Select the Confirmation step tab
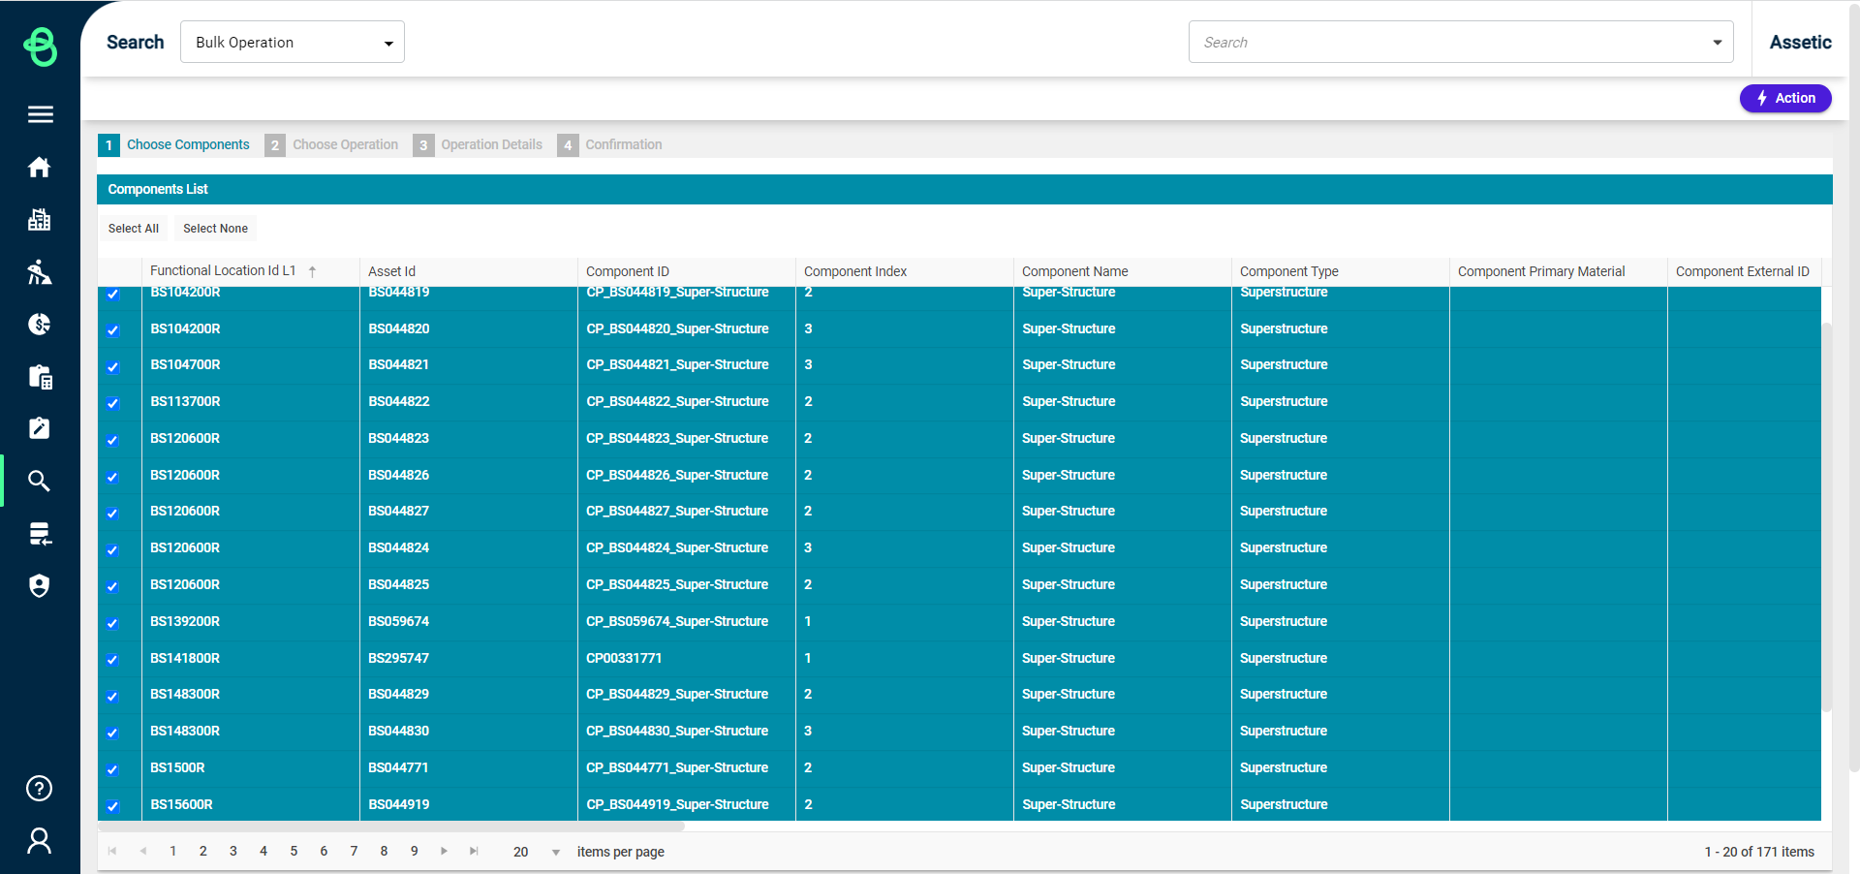The image size is (1860, 874). (610, 144)
